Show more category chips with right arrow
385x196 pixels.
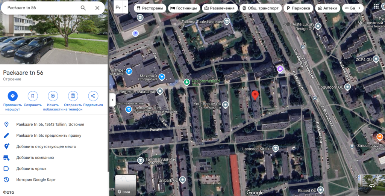[x=359, y=8]
